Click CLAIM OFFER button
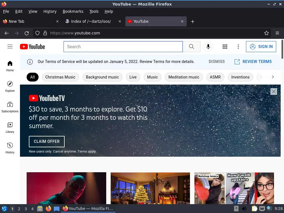The image size is (284, 213). tap(47, 141)
